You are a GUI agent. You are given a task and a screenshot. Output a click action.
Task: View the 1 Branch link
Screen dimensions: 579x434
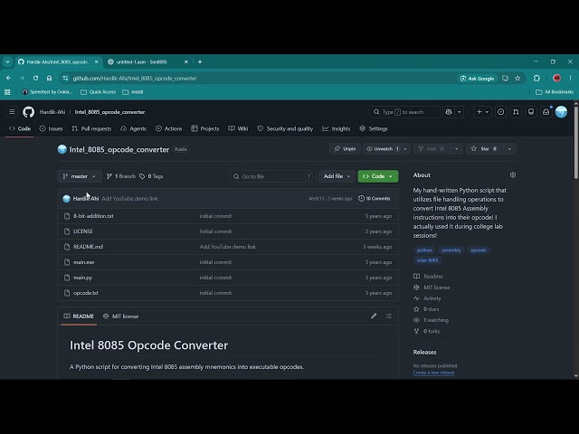(x=121, y=176)
